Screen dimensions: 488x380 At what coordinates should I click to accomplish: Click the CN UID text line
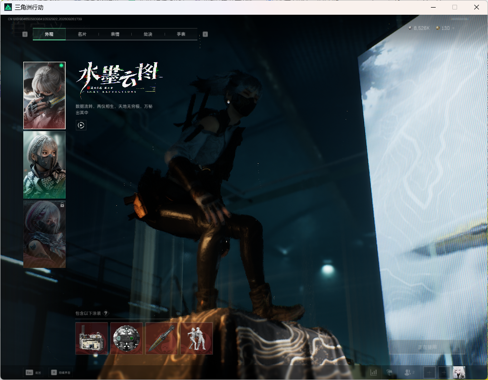(45, 19)
